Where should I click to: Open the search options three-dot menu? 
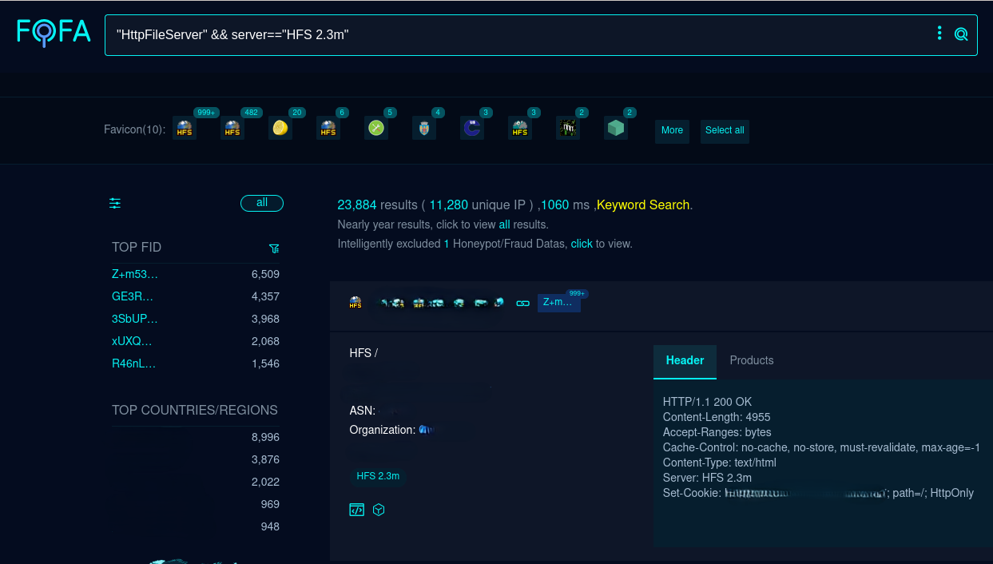939,34
